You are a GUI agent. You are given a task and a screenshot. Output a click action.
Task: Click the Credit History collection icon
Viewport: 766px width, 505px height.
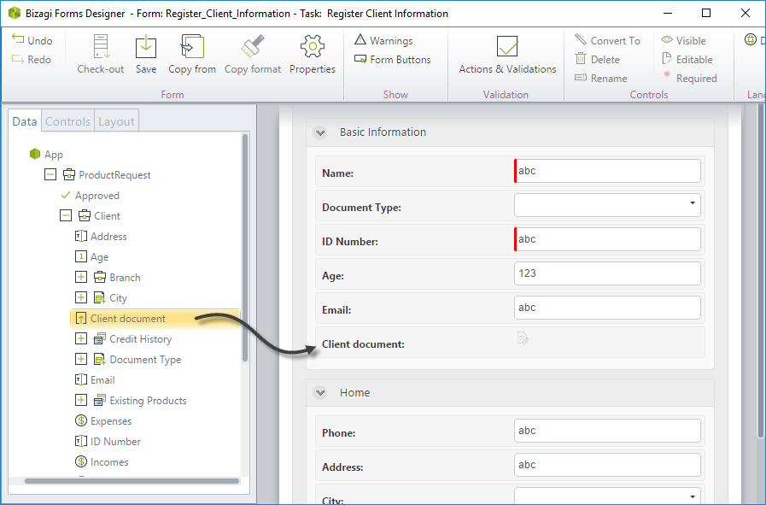tap(100, 338)
